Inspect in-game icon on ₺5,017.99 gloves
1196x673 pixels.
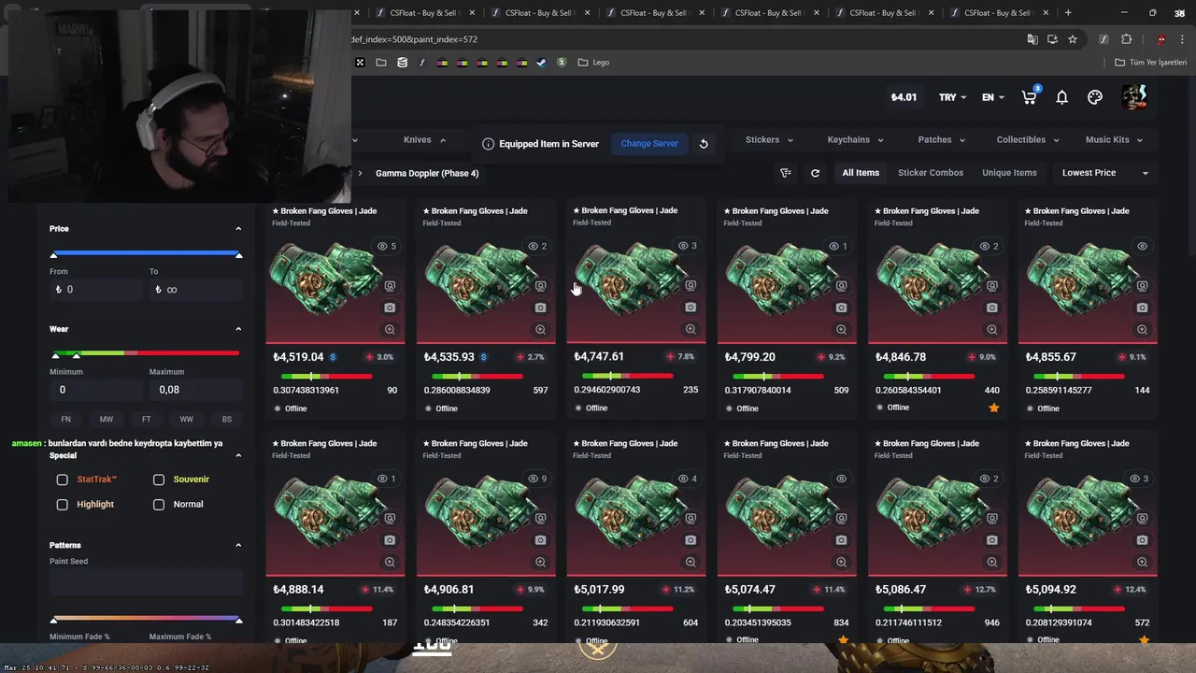pos(691,519)
